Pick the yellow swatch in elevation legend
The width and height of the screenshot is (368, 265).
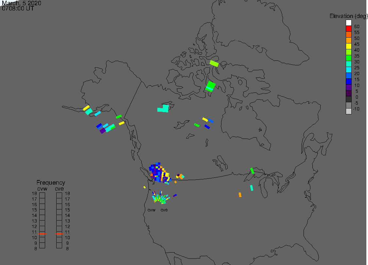click(348, 46)
